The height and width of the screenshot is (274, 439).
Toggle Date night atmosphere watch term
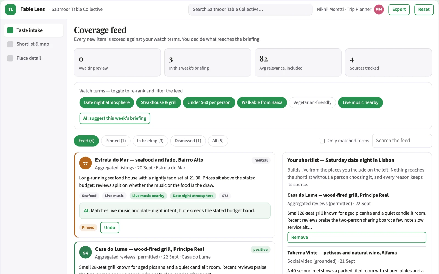tap(107, 102)
